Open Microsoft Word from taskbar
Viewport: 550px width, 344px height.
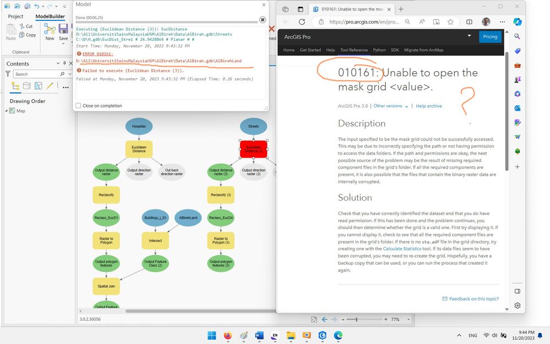click(259, 336)
